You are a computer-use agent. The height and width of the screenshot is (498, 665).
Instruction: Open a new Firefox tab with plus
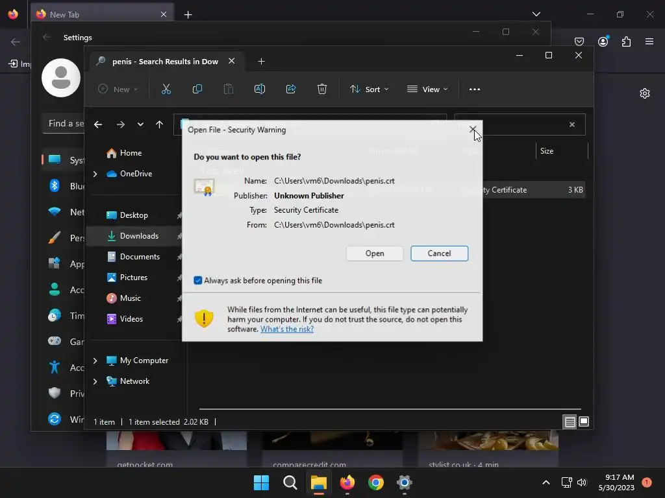coord(188,15)
